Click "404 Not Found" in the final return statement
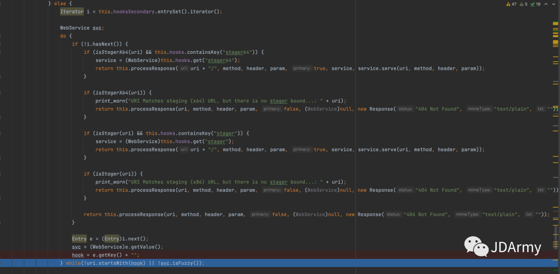The width and height of the screenshot is (560, 274). point(425,214)
